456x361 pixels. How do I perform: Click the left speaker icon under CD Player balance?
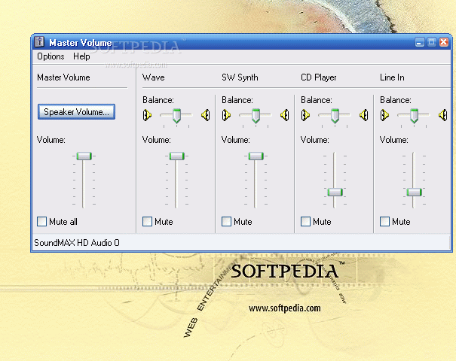305,115
